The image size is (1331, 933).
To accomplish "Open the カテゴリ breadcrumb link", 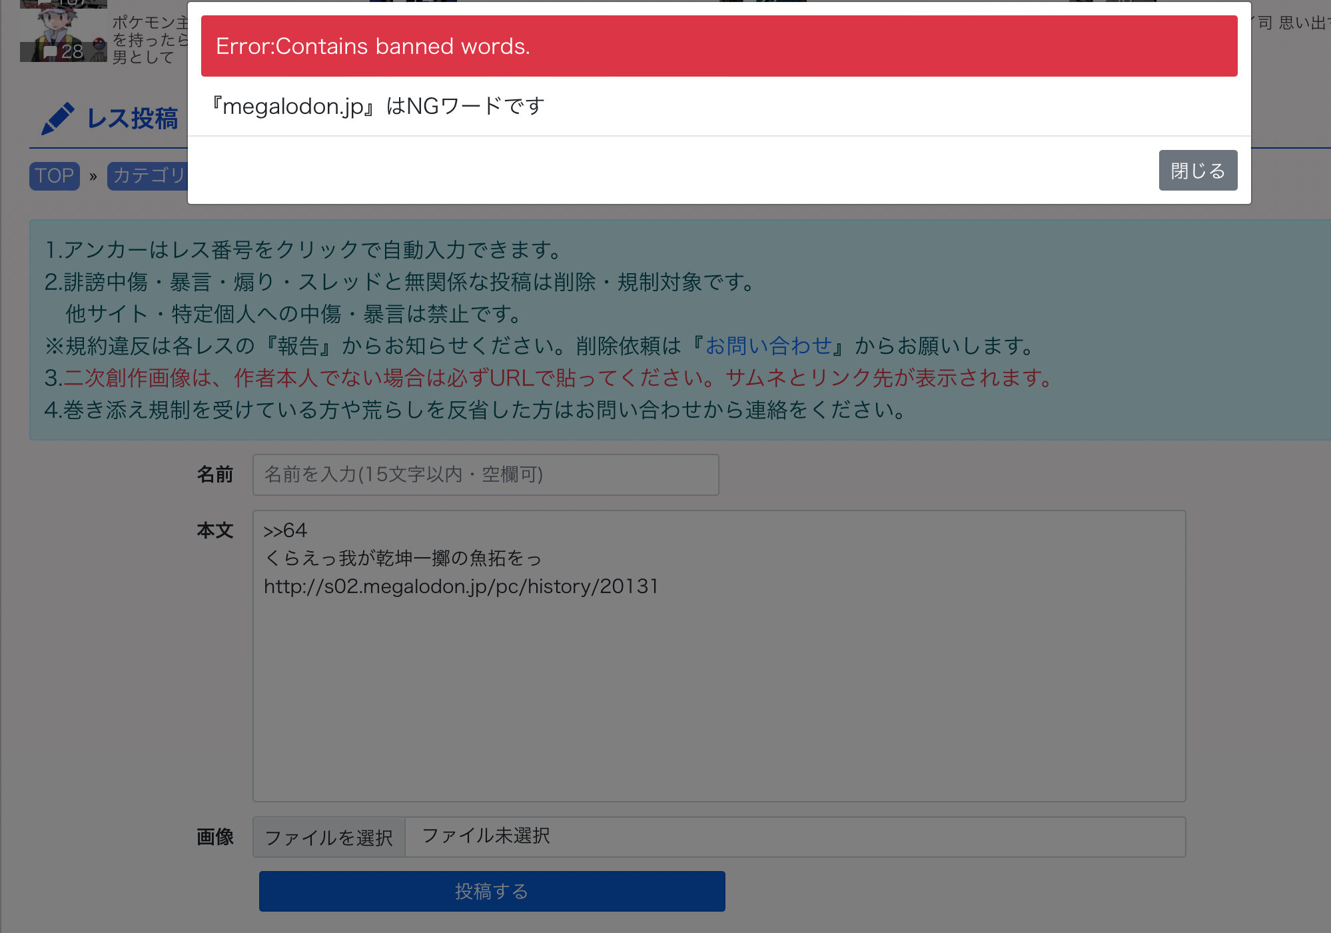I will (x=148, y=176).
